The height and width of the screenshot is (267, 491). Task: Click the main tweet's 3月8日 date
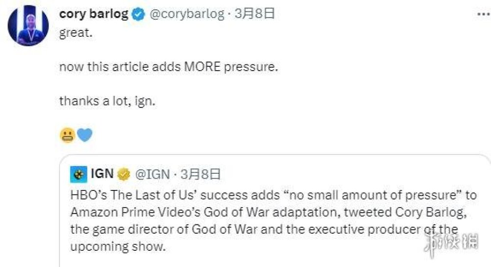(254, 14)
